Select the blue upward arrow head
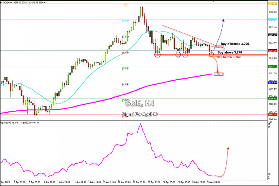 (224, 20)
